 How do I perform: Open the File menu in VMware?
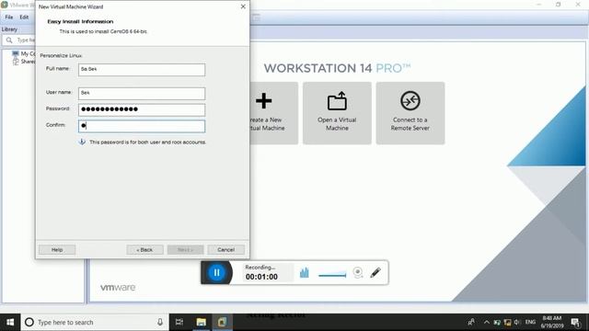[x=9, y=17]
